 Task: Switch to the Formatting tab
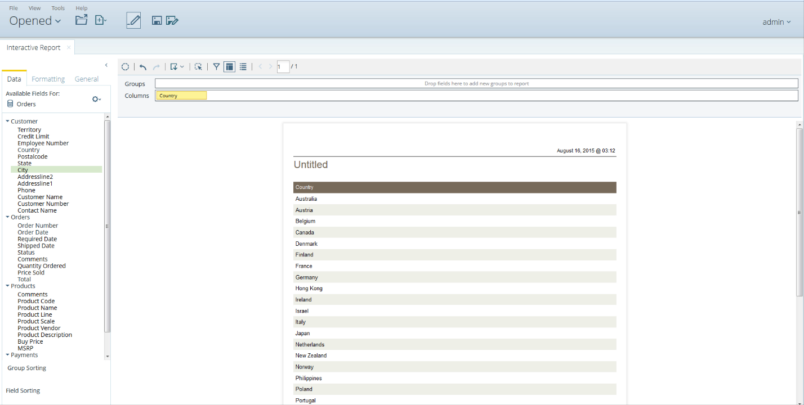tap(48, 79)
